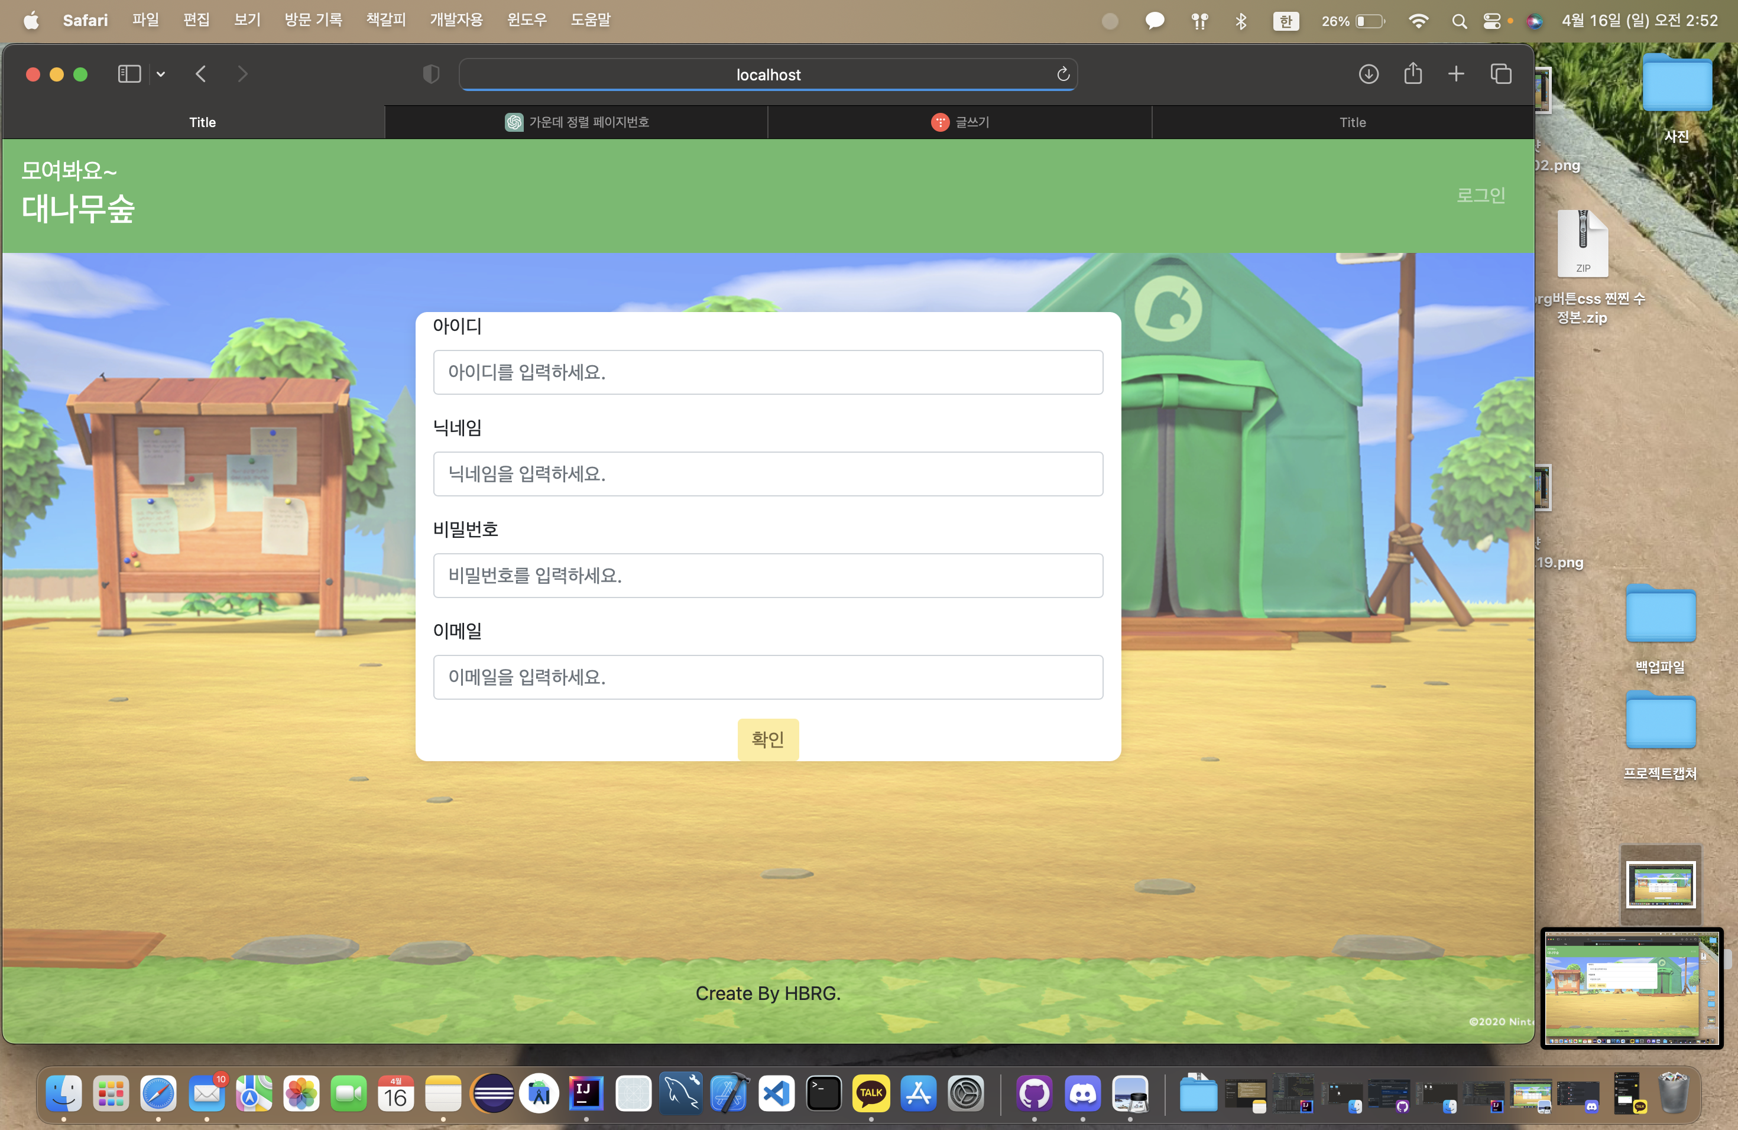The height and width of the screenshot is (1130, 1738).
Task: Focus the 아이디 input field
Action: coord(769,372)
